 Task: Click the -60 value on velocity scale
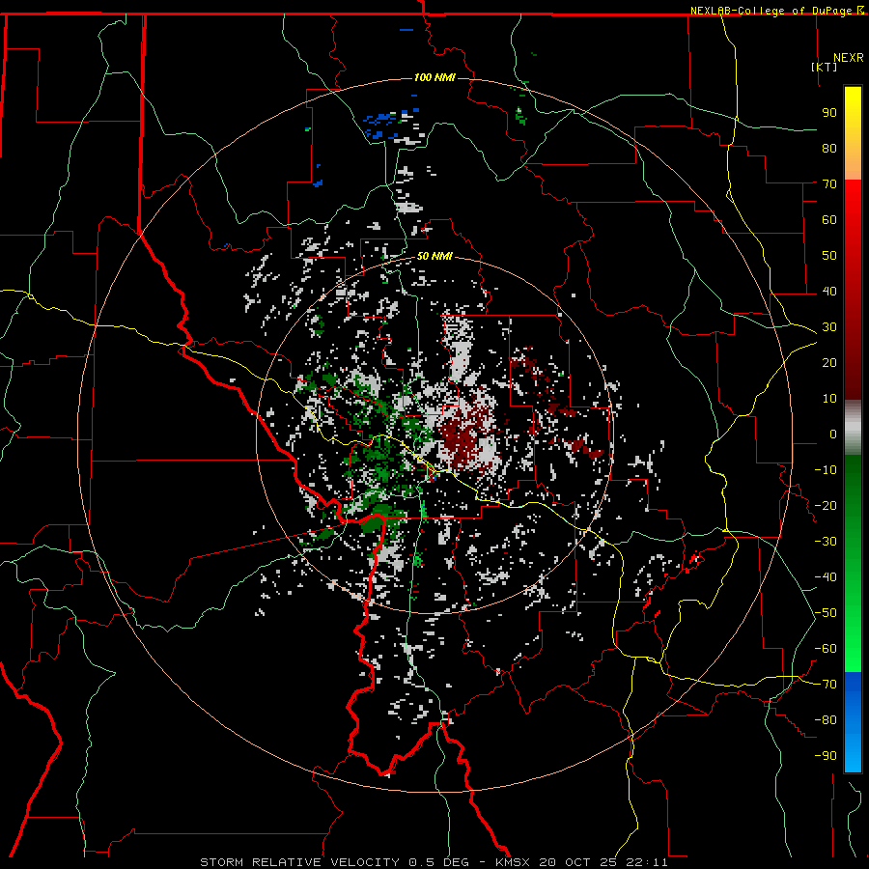pyautogui.click(x=826, y=649)
